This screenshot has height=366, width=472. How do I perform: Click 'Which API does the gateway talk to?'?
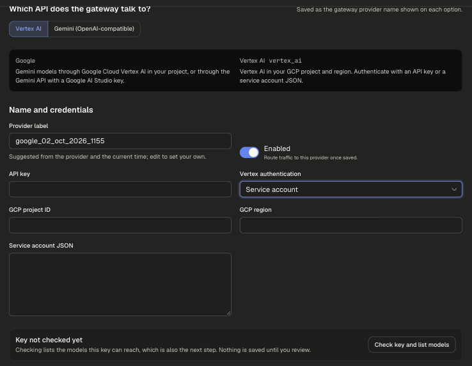[80, 9]
